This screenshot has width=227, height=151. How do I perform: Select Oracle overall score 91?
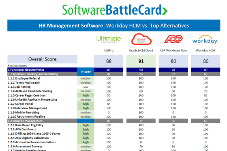tap(141, 61)
